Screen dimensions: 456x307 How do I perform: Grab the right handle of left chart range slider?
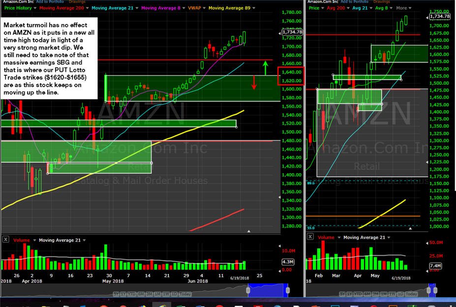click(x=288, y=290)
